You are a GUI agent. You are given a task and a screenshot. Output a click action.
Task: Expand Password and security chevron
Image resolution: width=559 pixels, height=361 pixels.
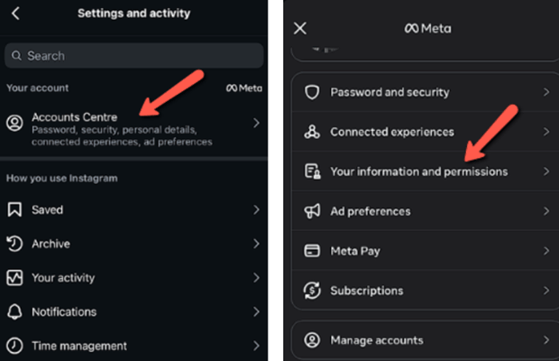tap(545, 92)
